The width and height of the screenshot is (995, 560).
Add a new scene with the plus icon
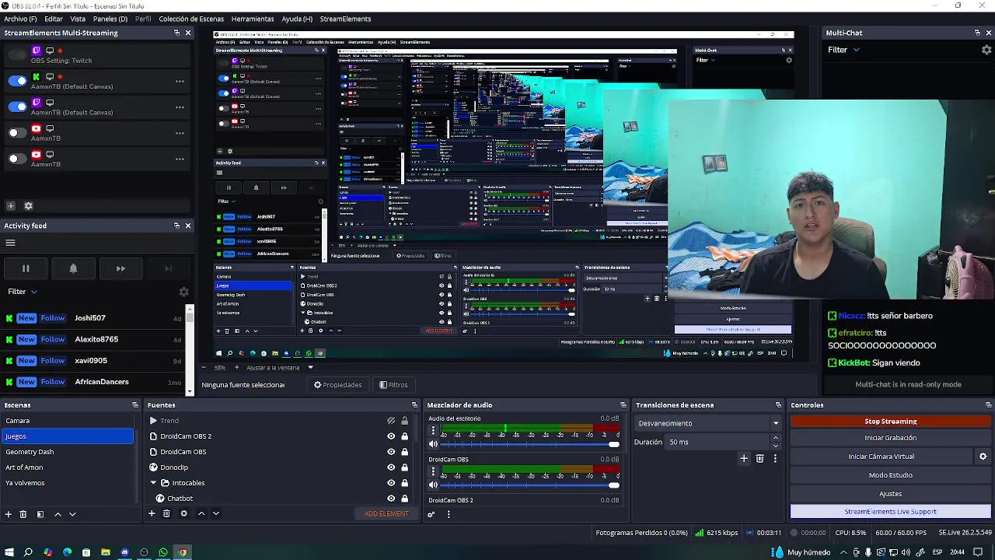[x=9, y=514]
